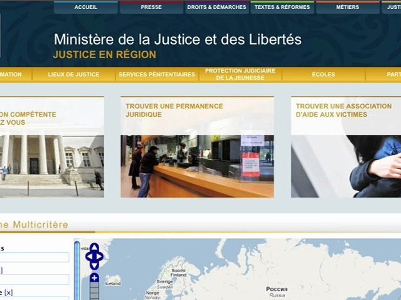Image resolution: width=401 pixels, height=300 pixels.
Task: Click Ministère de la Justice et des Libertés title
Action: (x=178, y=39)
